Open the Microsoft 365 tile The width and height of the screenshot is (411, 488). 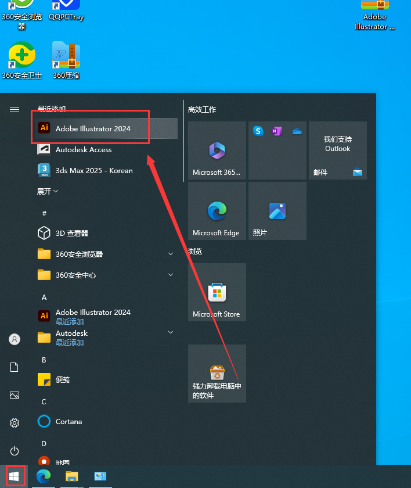(x=217, y=150)
